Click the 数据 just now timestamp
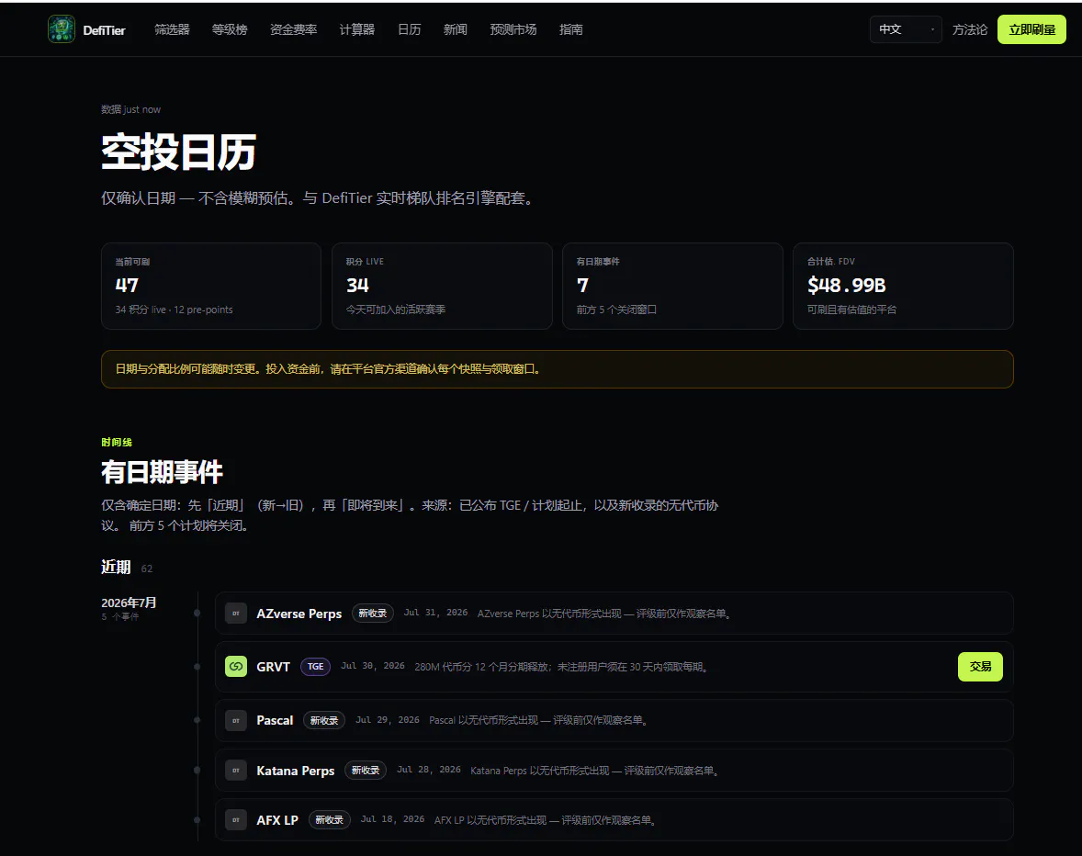The height and width of the screenshot is (856, 1082). 131,109
